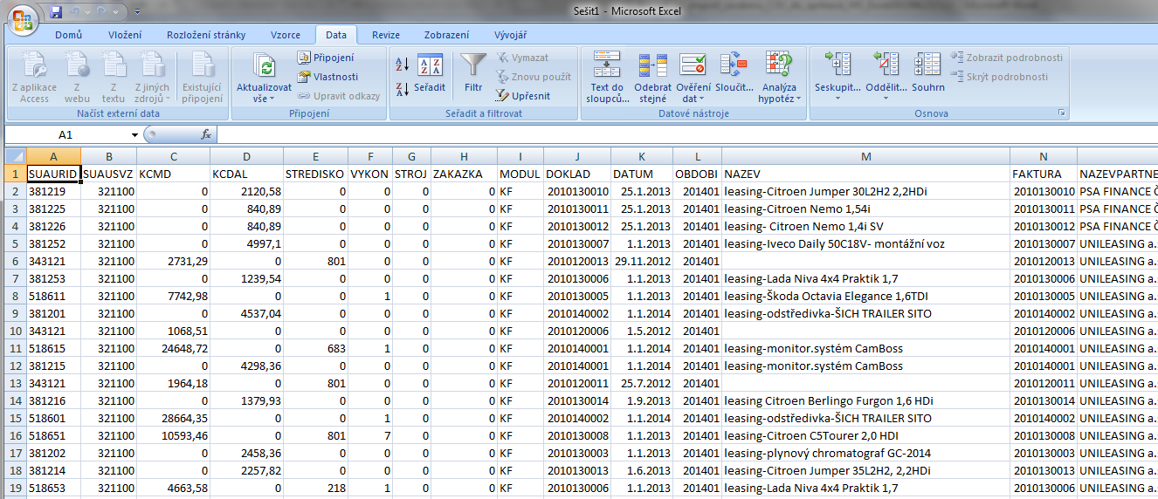
Task: Open Vývojář tab
Action: [x=510, y=35]
